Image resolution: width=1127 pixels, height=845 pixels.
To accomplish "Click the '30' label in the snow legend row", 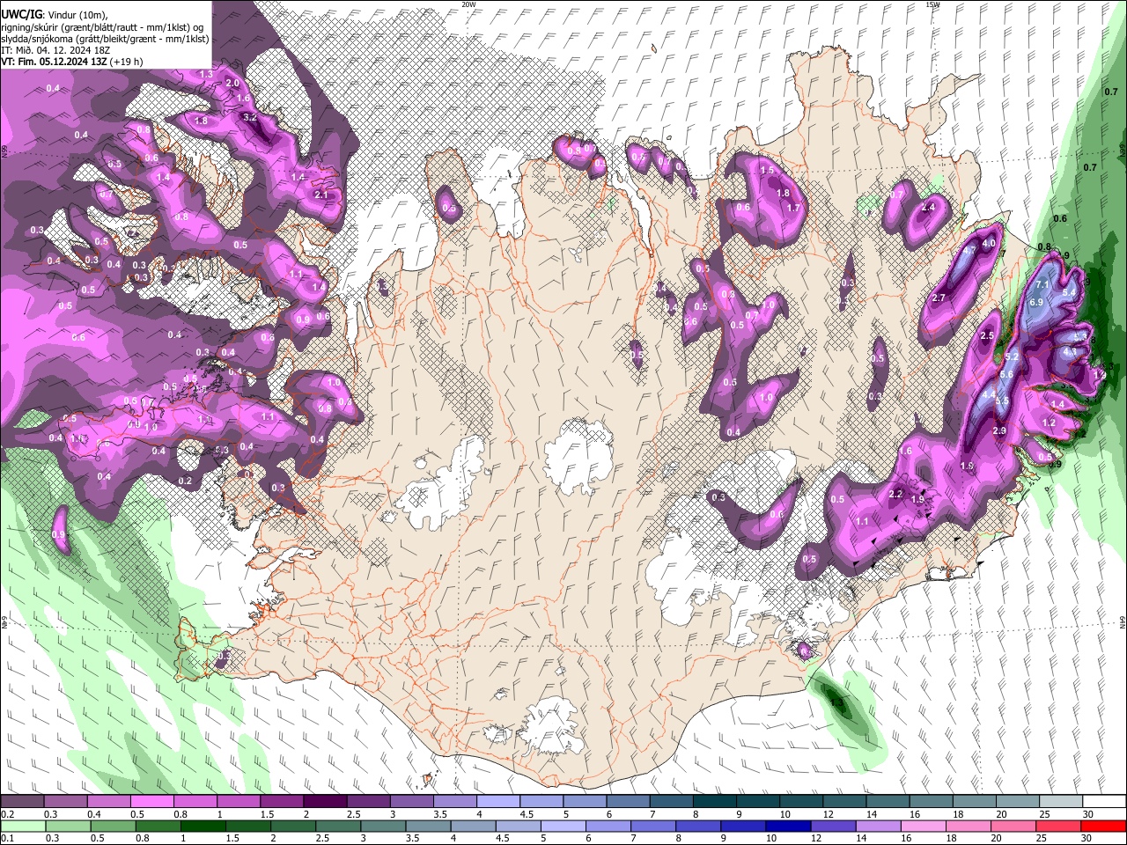I will point(1088,814).
